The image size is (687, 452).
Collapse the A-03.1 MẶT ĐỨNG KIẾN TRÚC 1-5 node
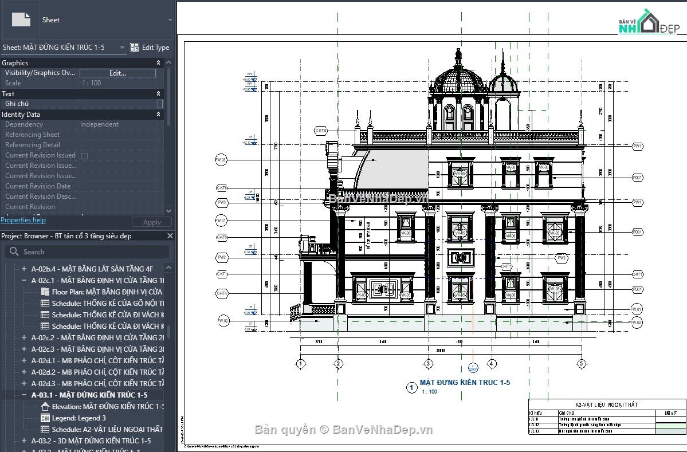[23, 395]
